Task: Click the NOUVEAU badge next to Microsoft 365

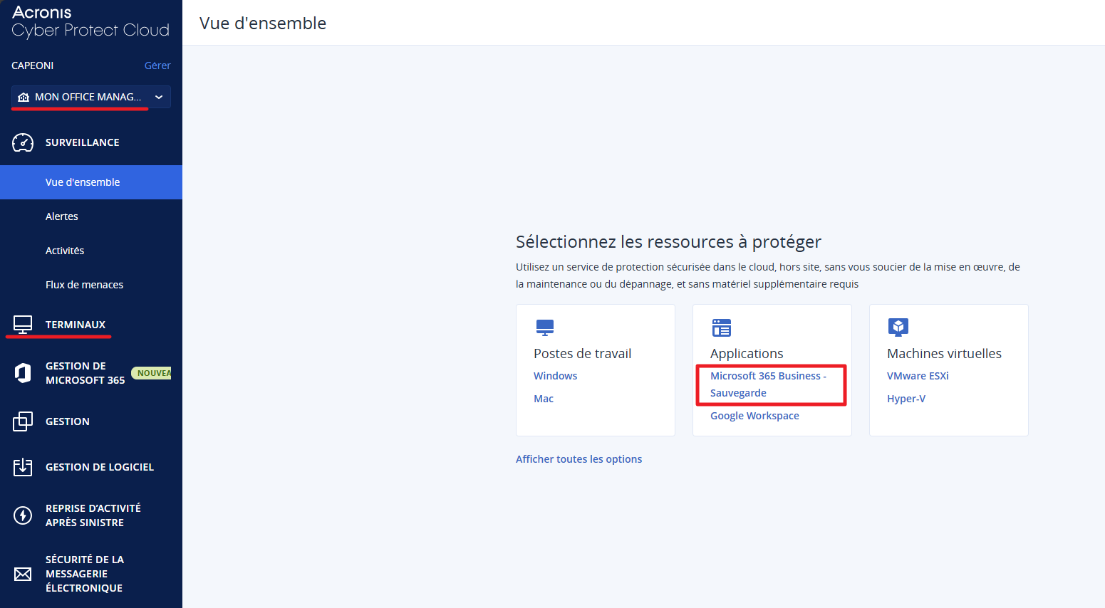Action: click(151, 373)
